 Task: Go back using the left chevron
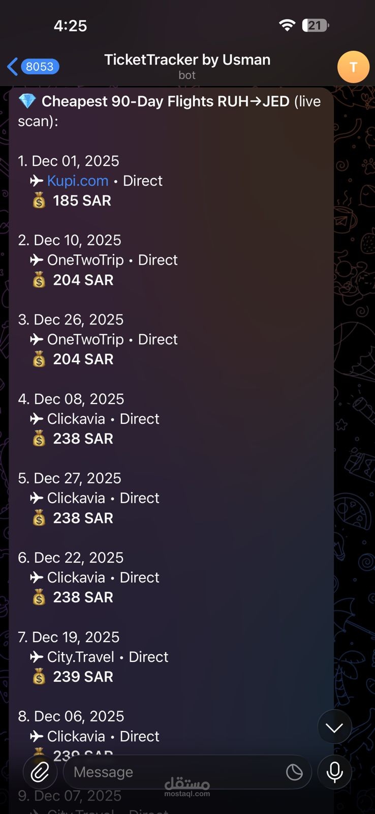(13, 67)
